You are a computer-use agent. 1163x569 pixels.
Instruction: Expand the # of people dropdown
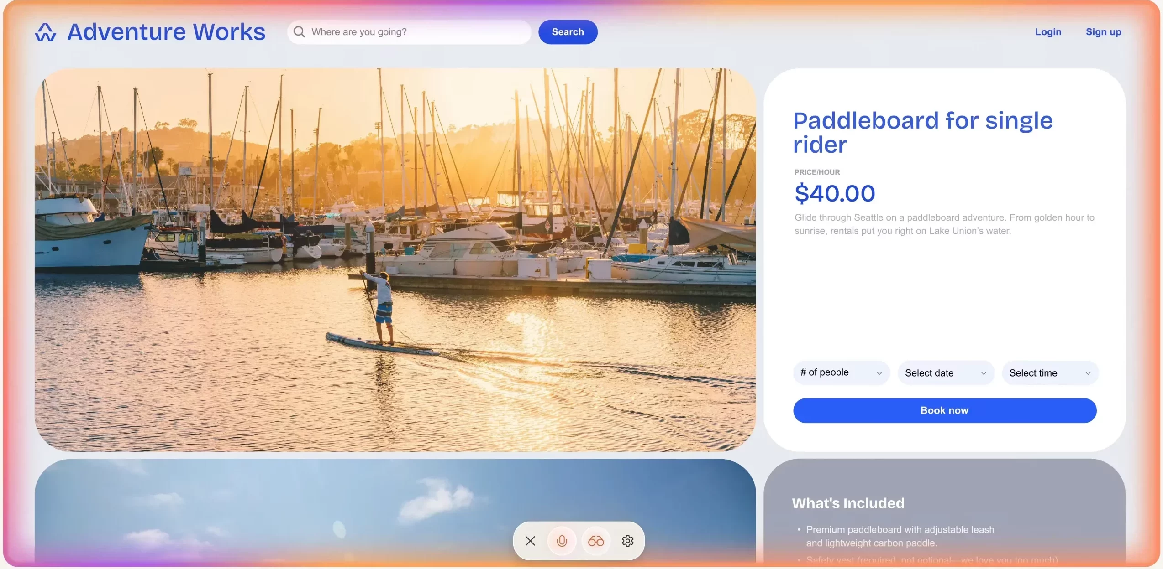pyautogui.click(x=842, y=373)
